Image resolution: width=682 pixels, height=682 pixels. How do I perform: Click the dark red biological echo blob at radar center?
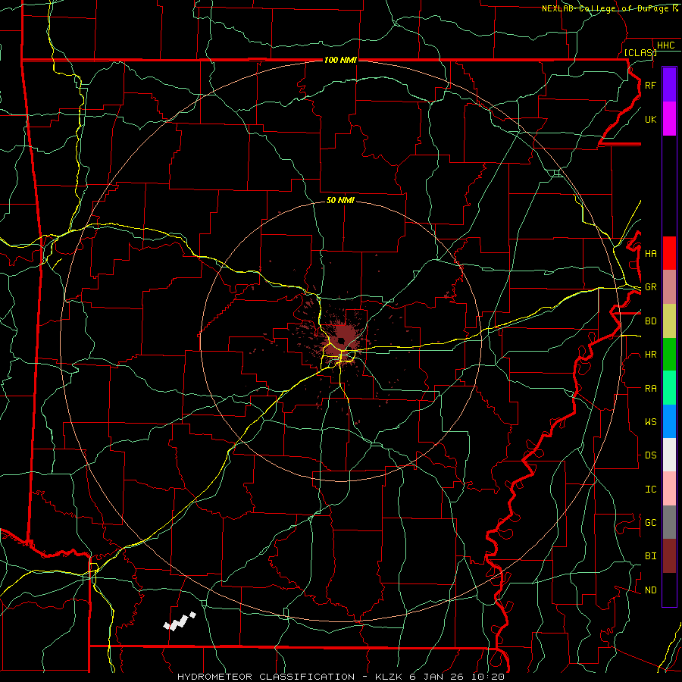[342, 339]
